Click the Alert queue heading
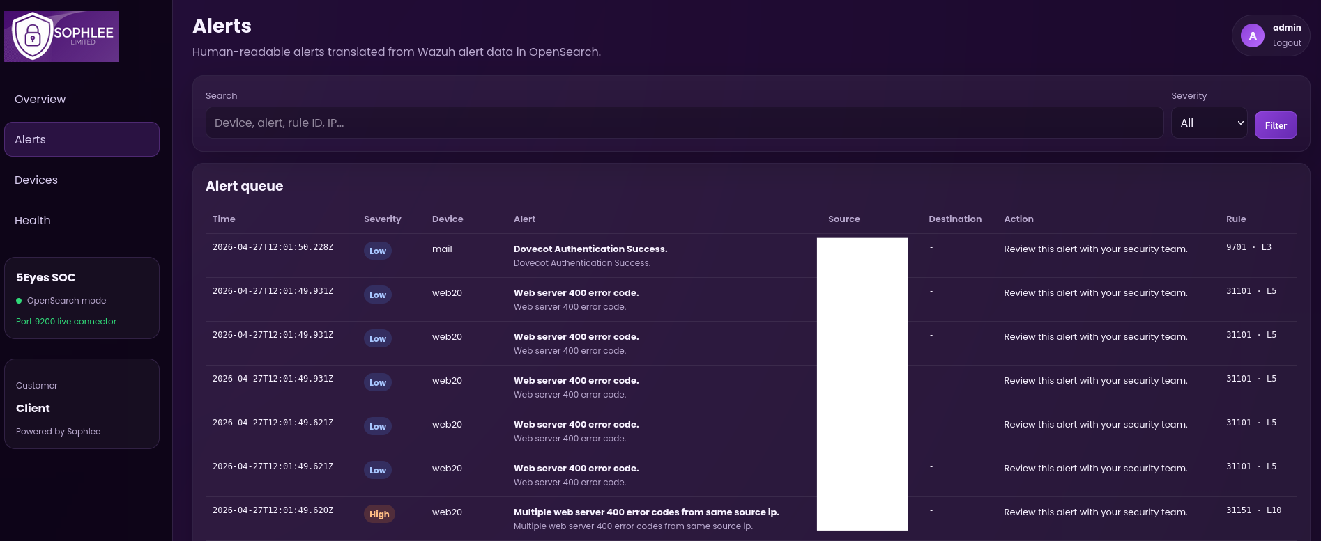1321x541 pixels. pos(244,186)
